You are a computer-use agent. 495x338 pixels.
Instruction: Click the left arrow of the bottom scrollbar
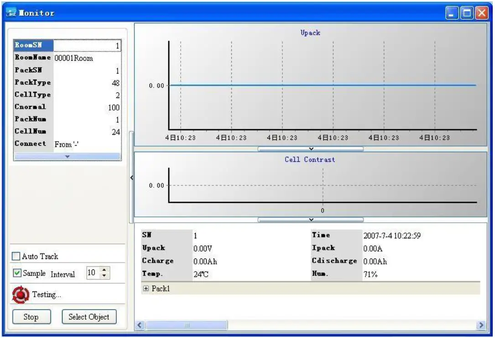pyautogui.click(x=139, y=325)
